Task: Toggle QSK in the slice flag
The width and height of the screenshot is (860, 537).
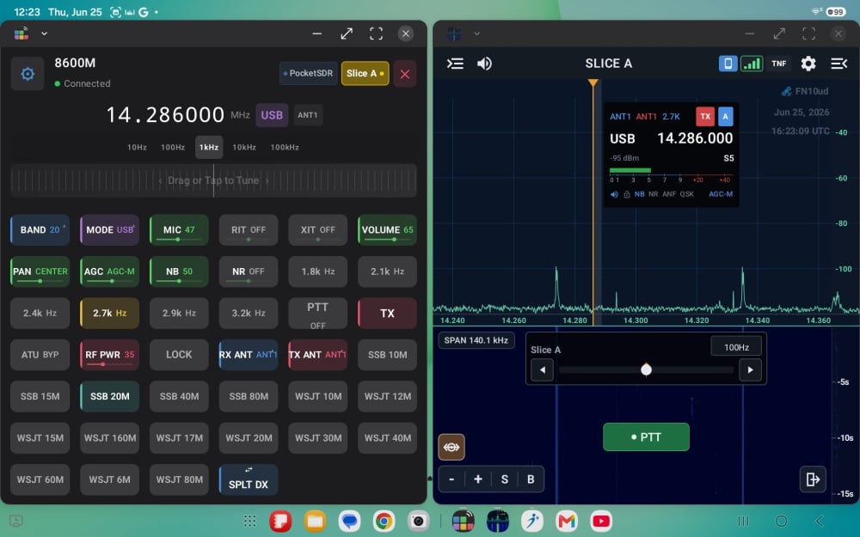Action: 686,194
